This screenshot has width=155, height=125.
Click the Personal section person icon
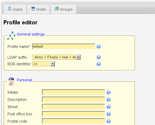click(11, 81)
